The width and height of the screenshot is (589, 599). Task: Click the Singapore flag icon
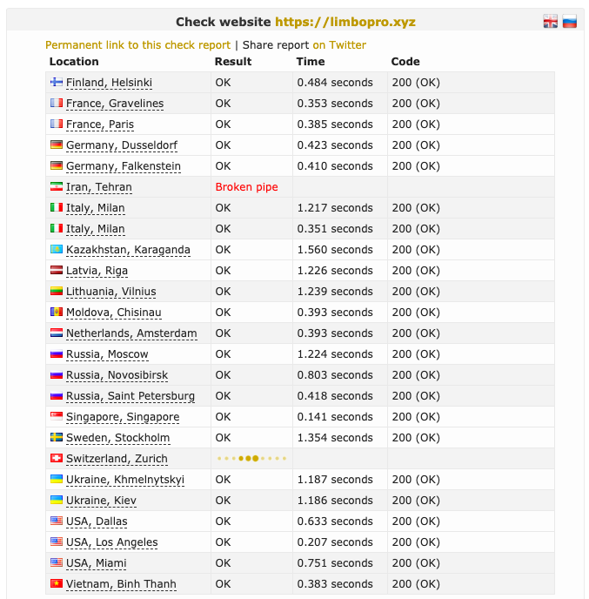(57, 416)
